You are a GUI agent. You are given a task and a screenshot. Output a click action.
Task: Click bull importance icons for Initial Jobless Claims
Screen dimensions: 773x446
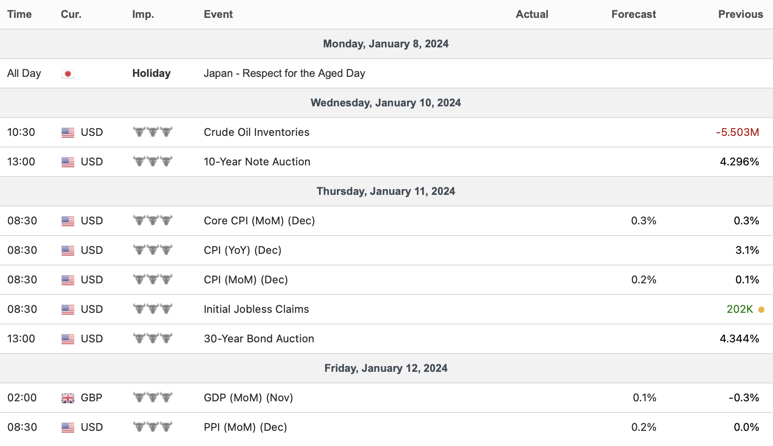coord(152,309)
